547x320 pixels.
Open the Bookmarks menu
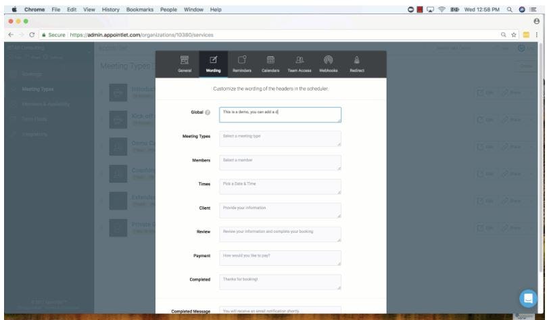click(x=140, y=9)
